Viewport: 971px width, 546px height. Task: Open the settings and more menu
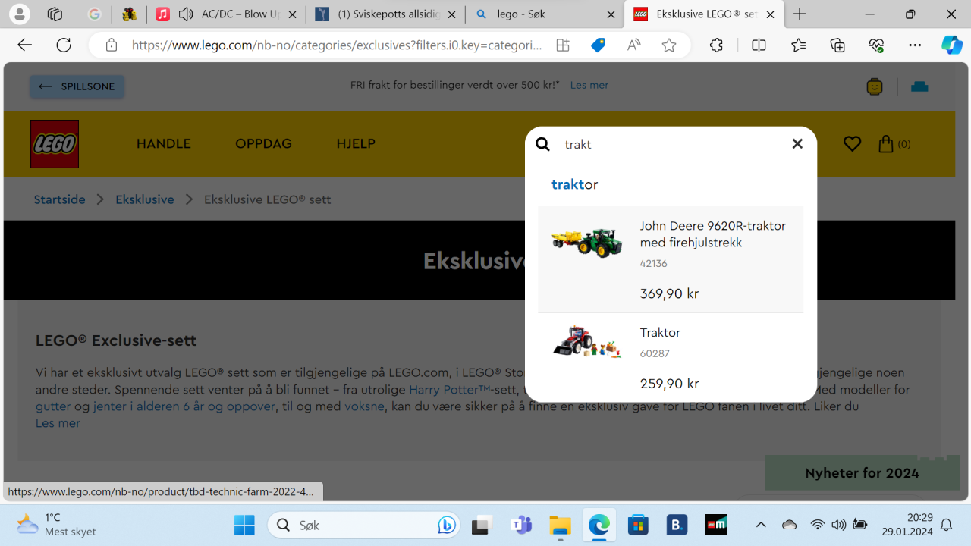click(x=915, y=45)
